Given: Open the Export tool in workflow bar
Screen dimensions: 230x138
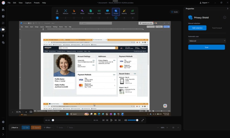Looking at the screenshot, I should point(133,12).
